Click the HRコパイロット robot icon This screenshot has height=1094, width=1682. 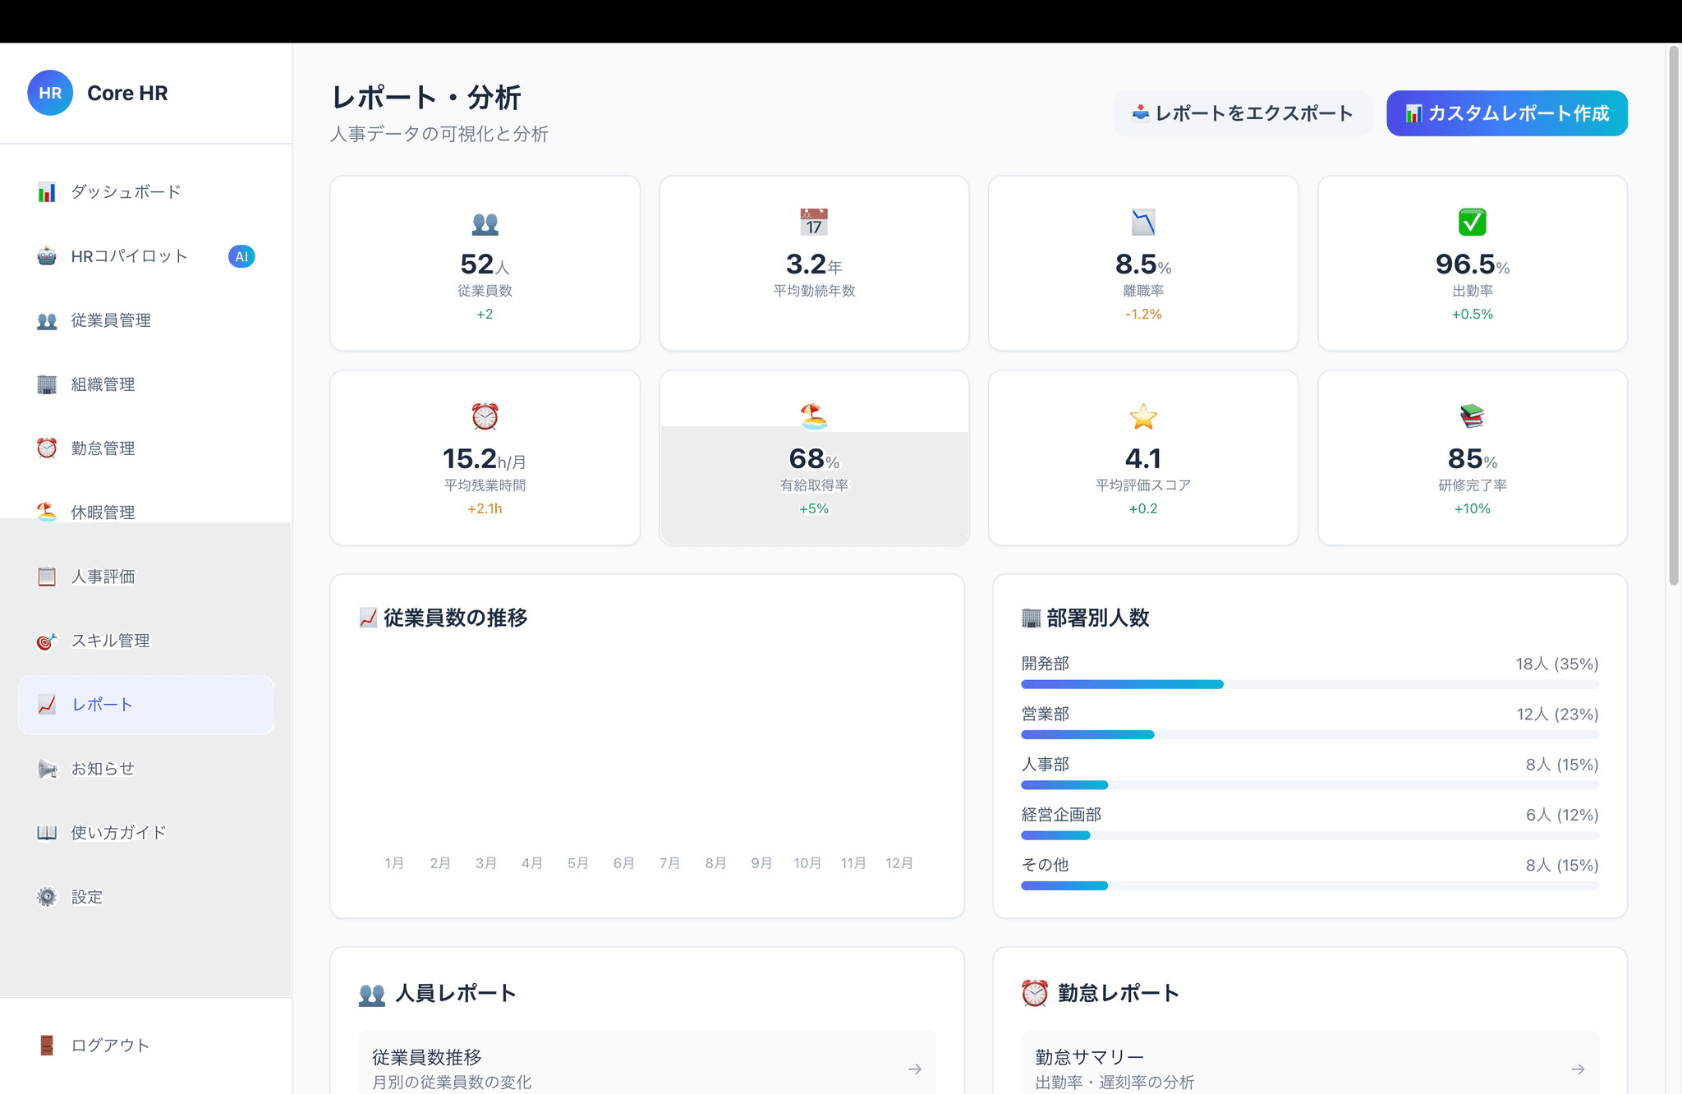pyautogui.click(x=47, y=256)
